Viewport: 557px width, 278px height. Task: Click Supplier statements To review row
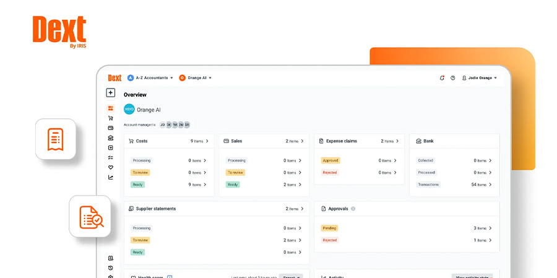[x=217, y=240]
